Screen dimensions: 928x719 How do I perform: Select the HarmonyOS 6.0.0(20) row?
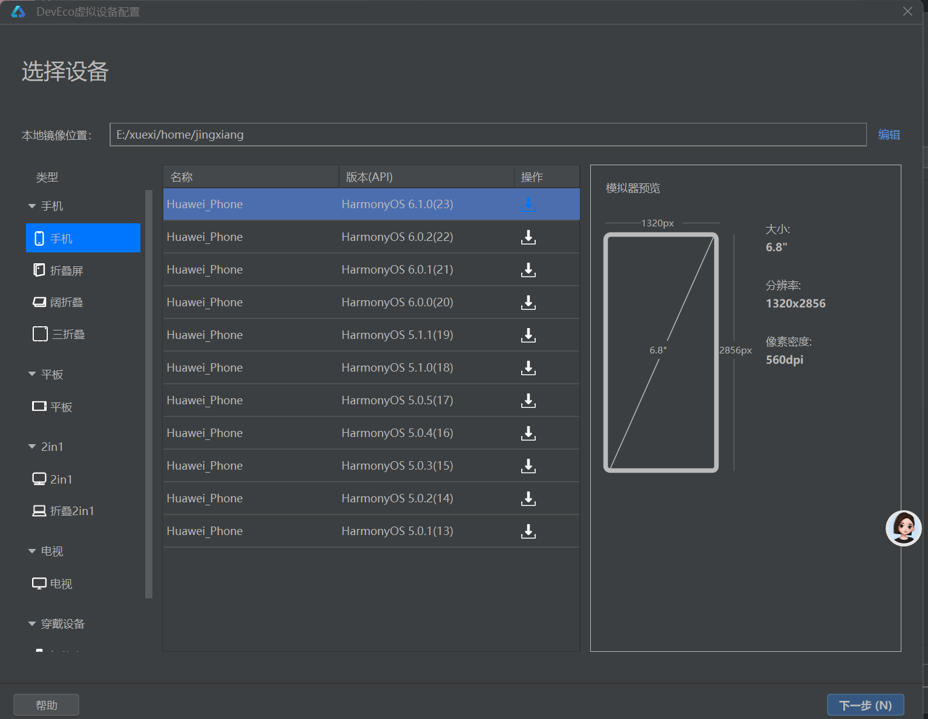point(371,302)
